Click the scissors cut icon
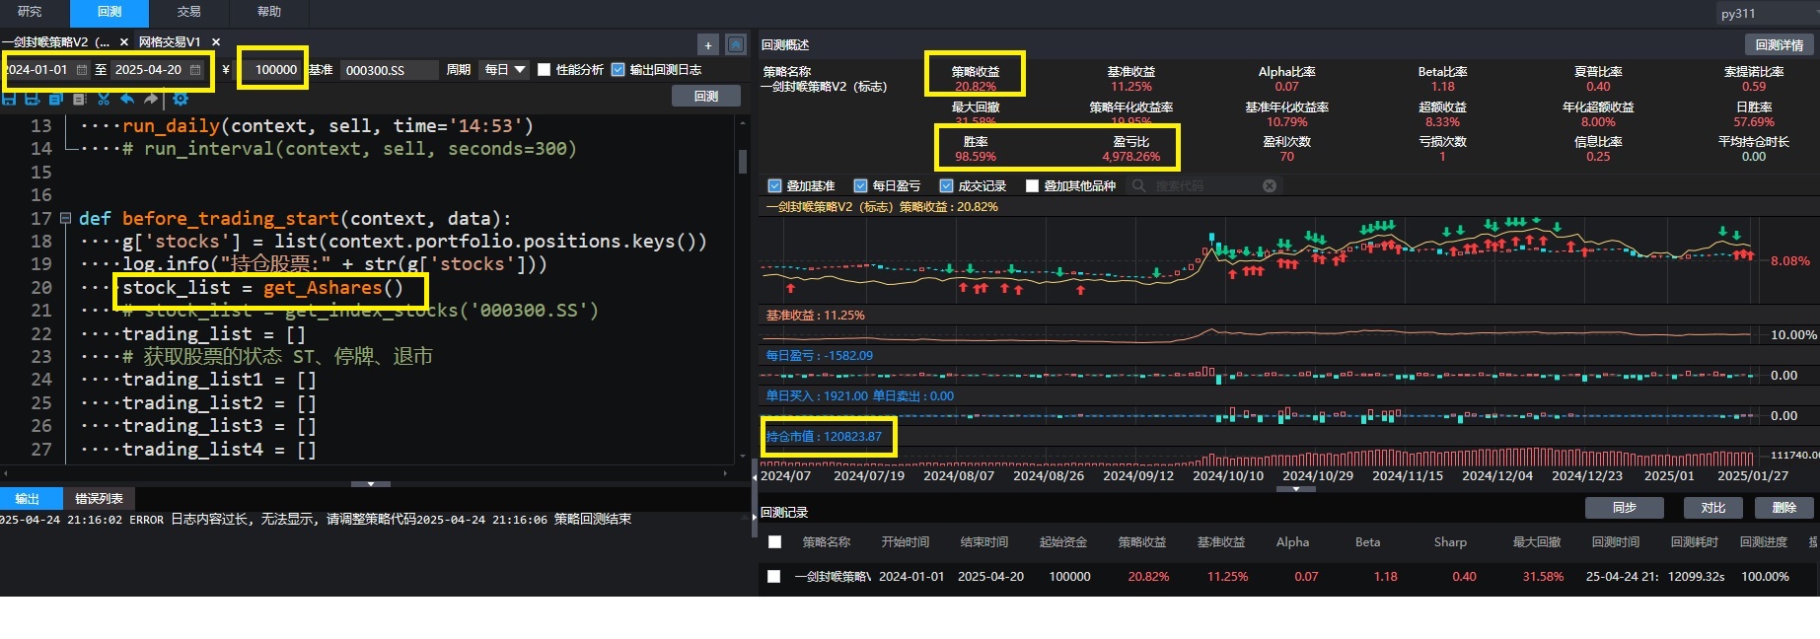Viewport: 1820px width, 639px height. click(104, 99)
